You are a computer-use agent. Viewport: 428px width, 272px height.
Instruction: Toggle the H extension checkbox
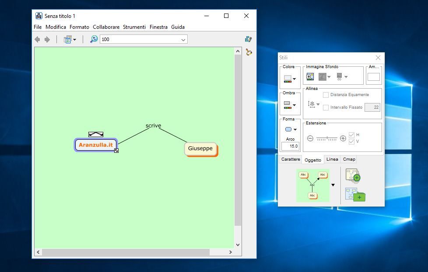351,135
